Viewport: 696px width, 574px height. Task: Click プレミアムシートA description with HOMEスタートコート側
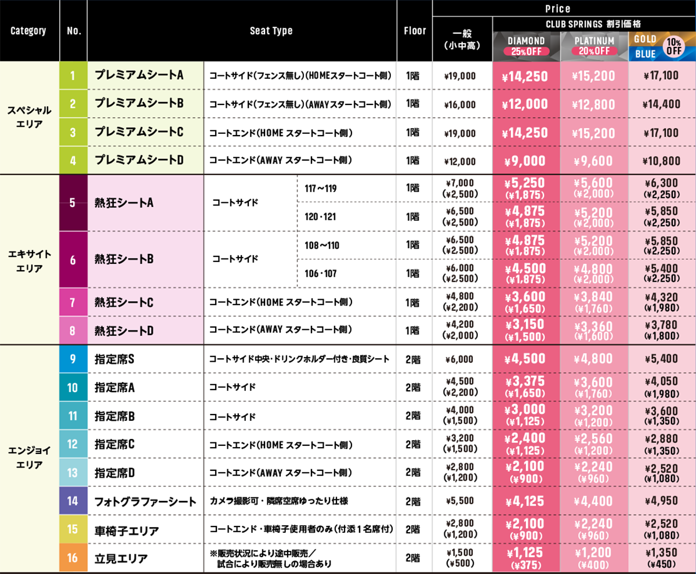click(300, 75)
